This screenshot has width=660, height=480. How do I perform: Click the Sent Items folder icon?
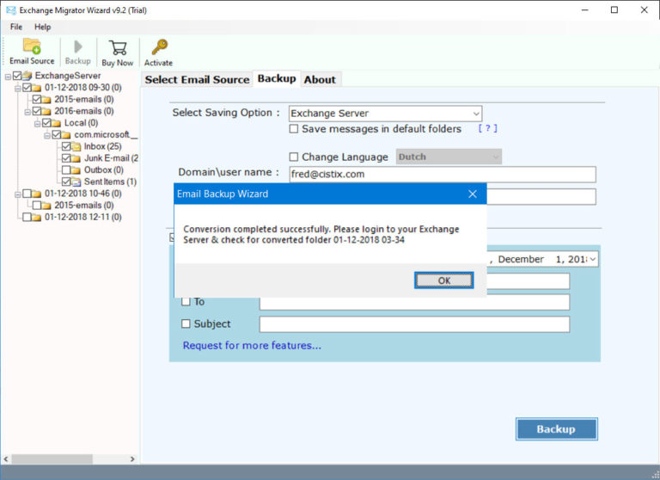[76, 182]
